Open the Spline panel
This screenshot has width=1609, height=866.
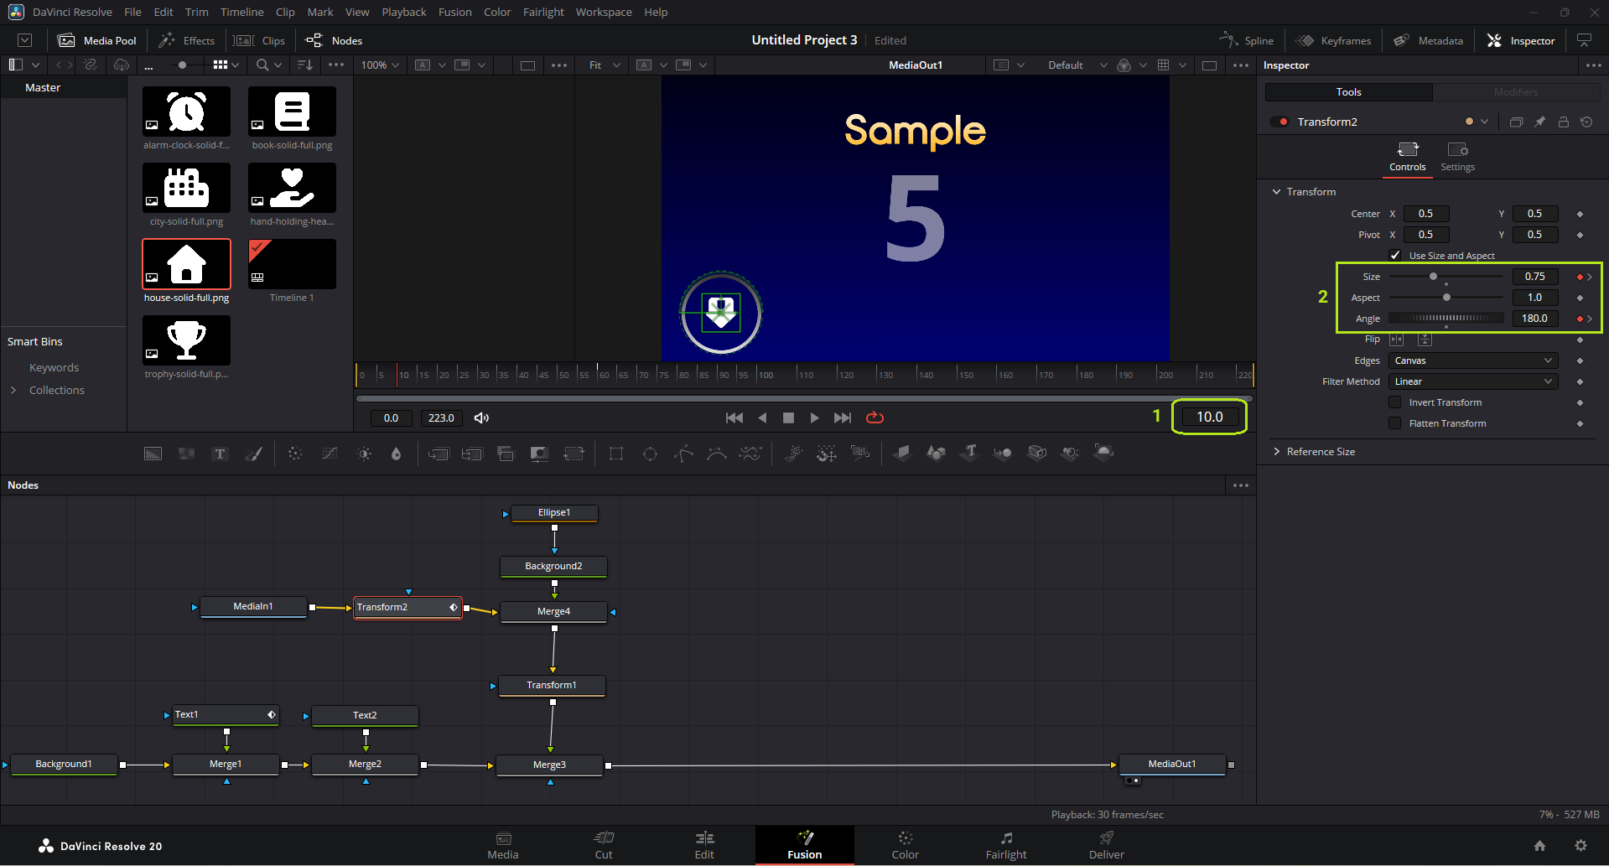click(x=1247, y=40)
